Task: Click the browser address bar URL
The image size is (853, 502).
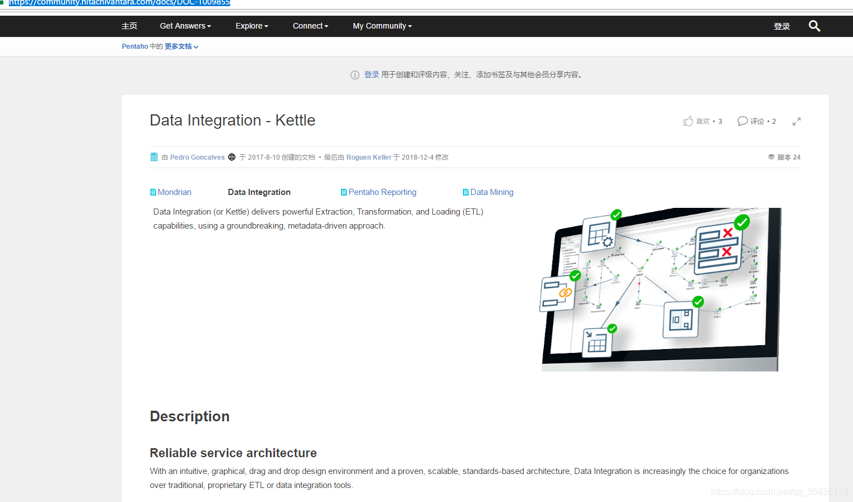Action: click(120, 3)
